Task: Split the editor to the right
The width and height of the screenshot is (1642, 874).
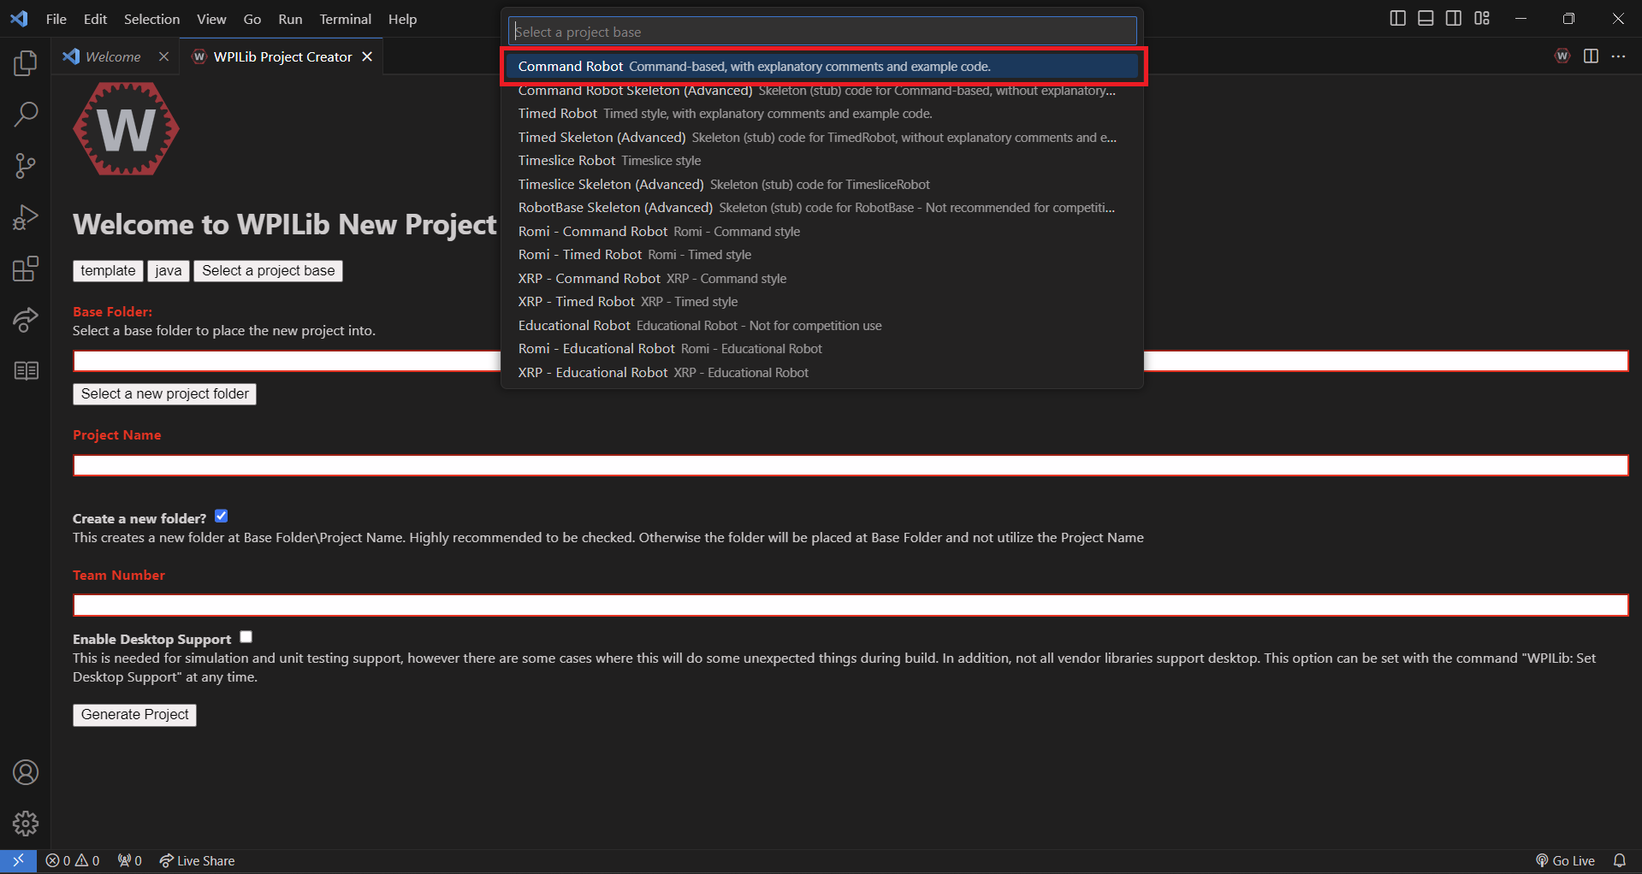Action: [1591, 56]
